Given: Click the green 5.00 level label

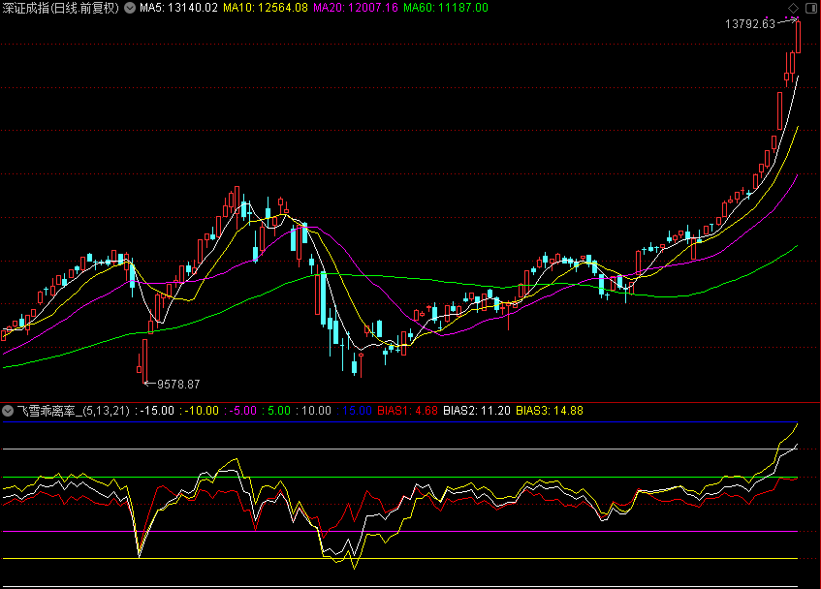Looking at the screenshot, I should [276, 411].
